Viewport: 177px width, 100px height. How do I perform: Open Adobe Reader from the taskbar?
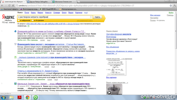tap(19, 97)
